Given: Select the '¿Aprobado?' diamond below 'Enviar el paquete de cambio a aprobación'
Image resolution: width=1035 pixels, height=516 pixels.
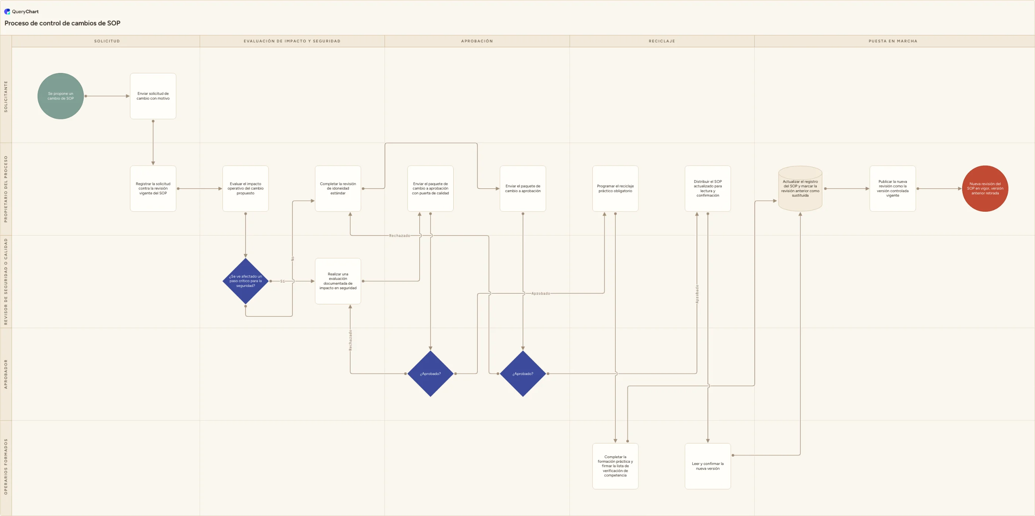Looking at the screenshot, I should point(523,373).
